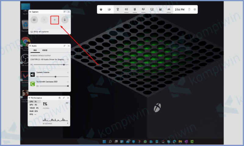Select the RAM metric row

click(x=34, y=111)
